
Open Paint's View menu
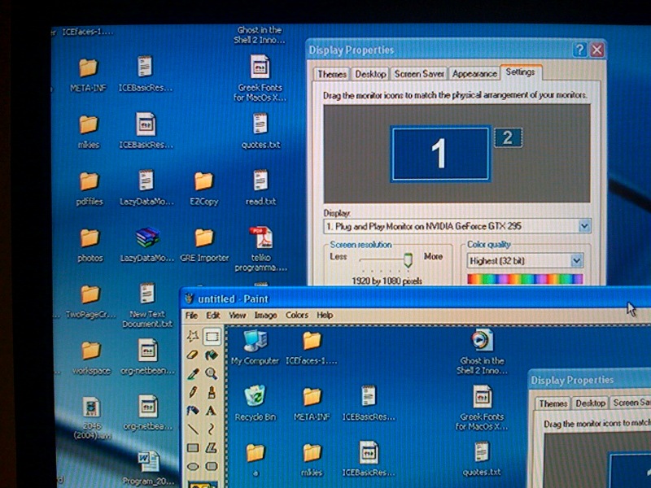[237, 316]
